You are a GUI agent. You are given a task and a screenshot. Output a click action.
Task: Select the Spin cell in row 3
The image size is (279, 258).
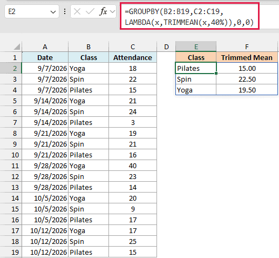pyautogui.click(x=89, y=79)
